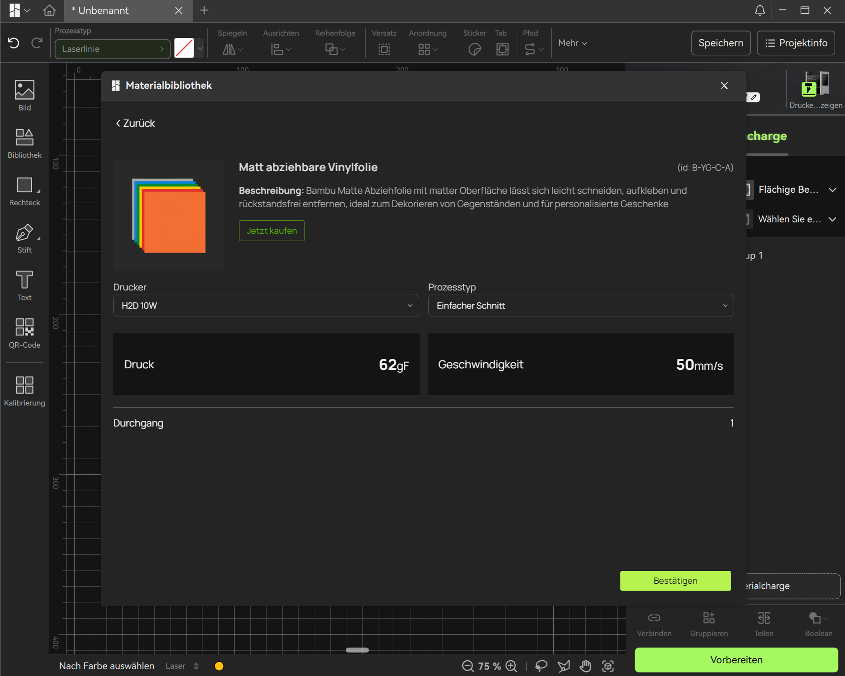Go back via Zurück link
Image resolution: width=845 pixels, height=676 pixels.
[135, 123]
